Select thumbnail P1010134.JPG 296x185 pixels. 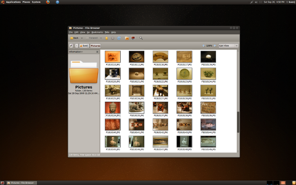coord(113,107)
